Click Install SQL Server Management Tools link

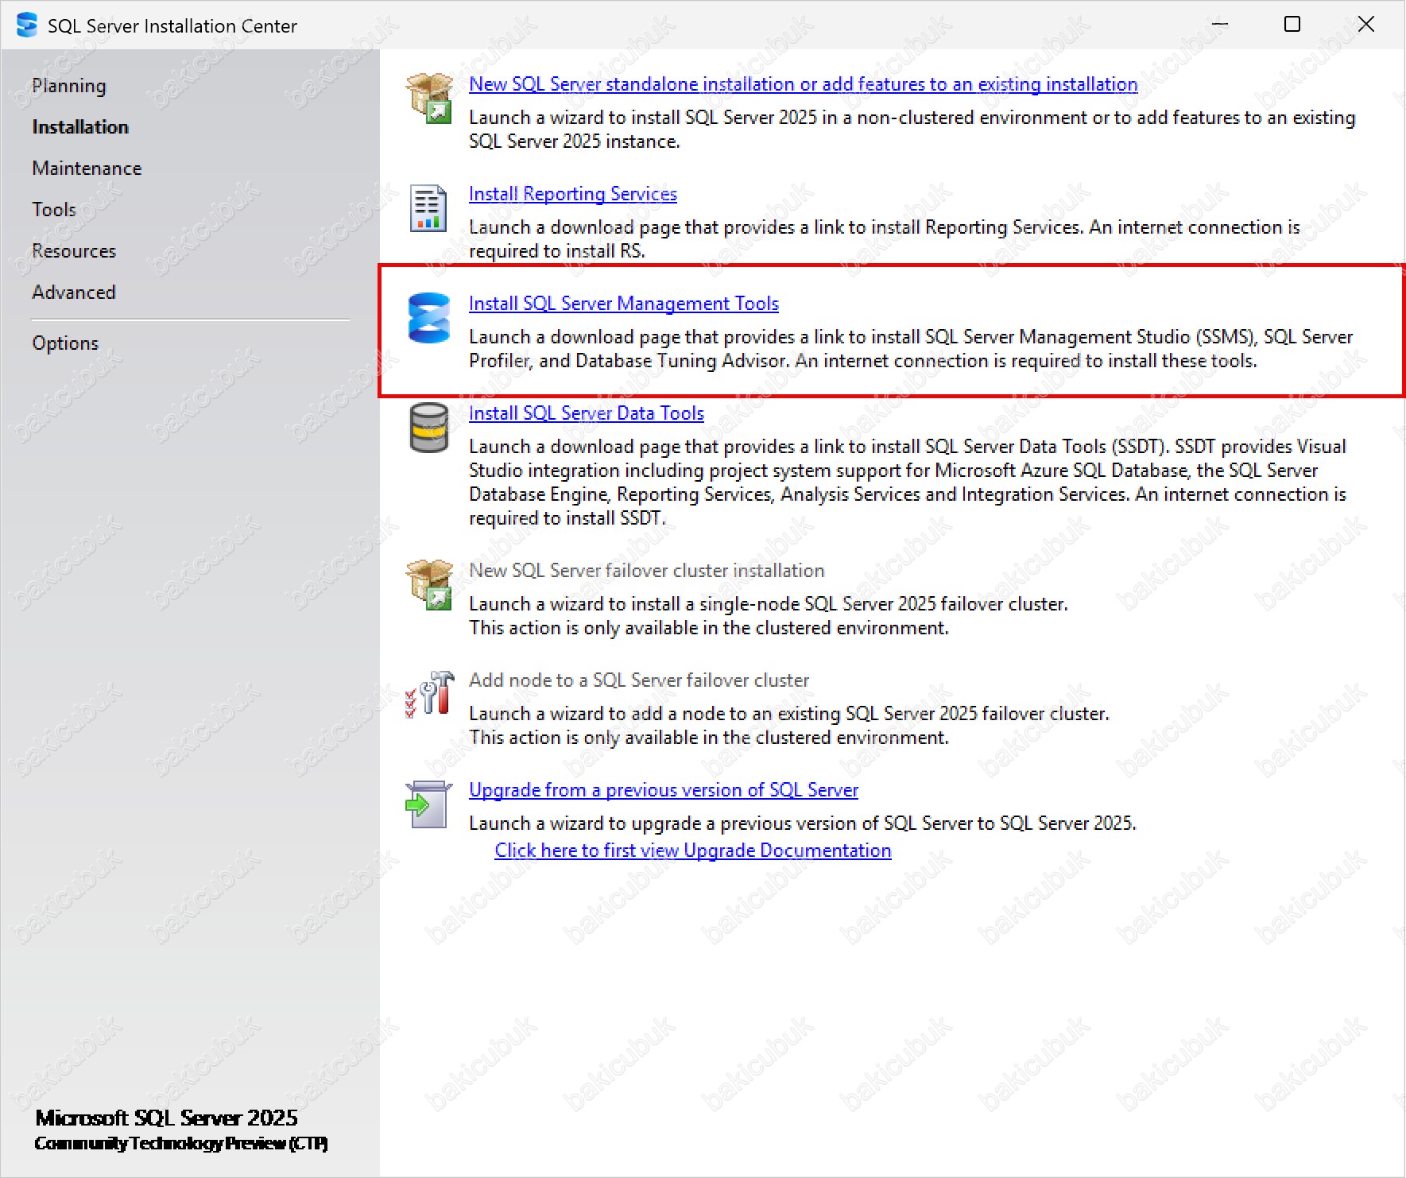pos(624,304)
